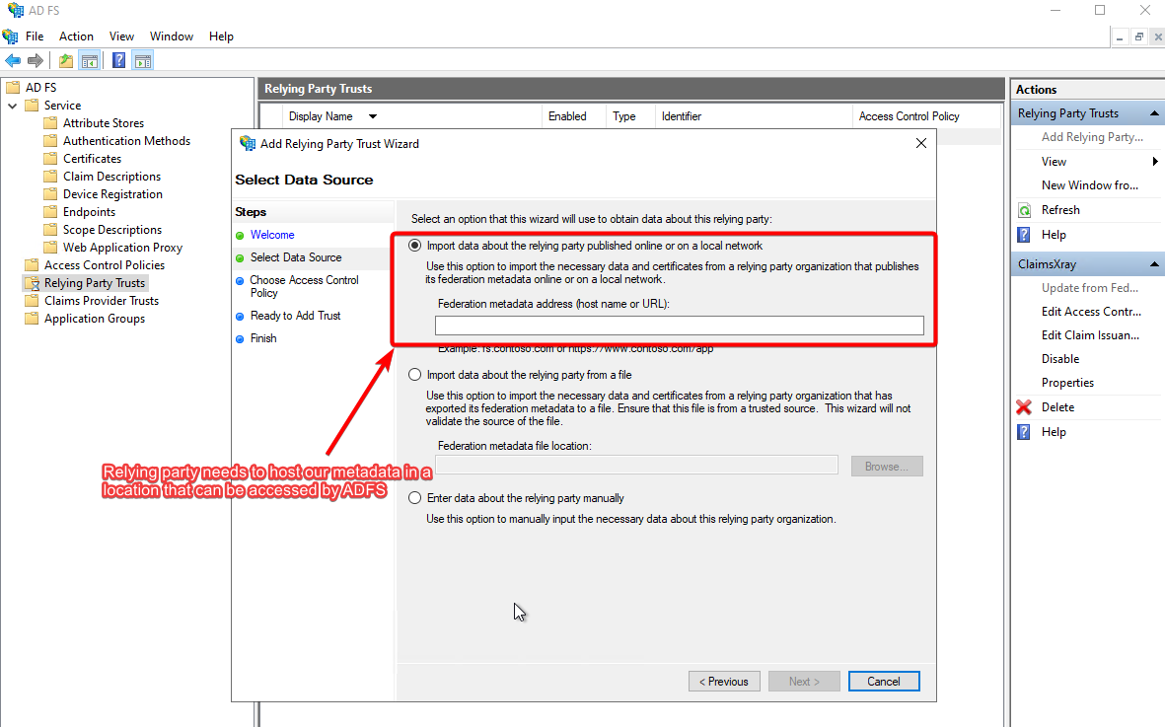The height and width of the screenshot is (727, 1165).
Task: Select Scope Descriptions tree item
Action: click(112, 230)
